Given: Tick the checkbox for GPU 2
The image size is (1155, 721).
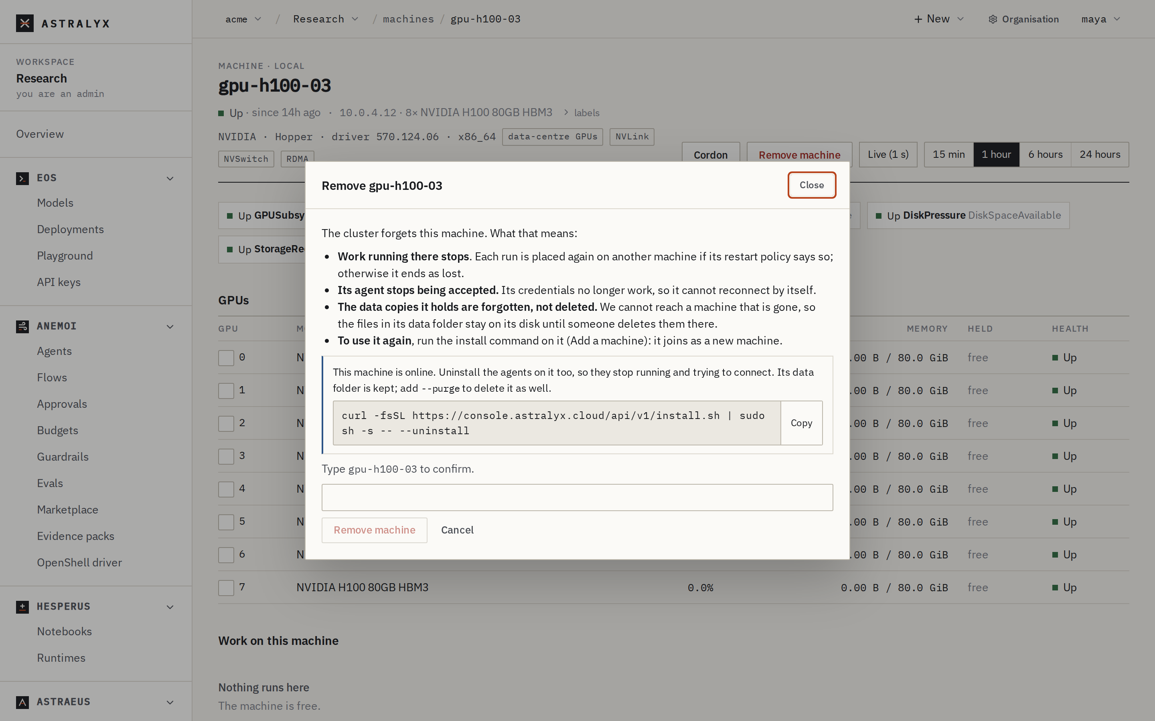Looking at the screenshot, I should tap(226, 423).
